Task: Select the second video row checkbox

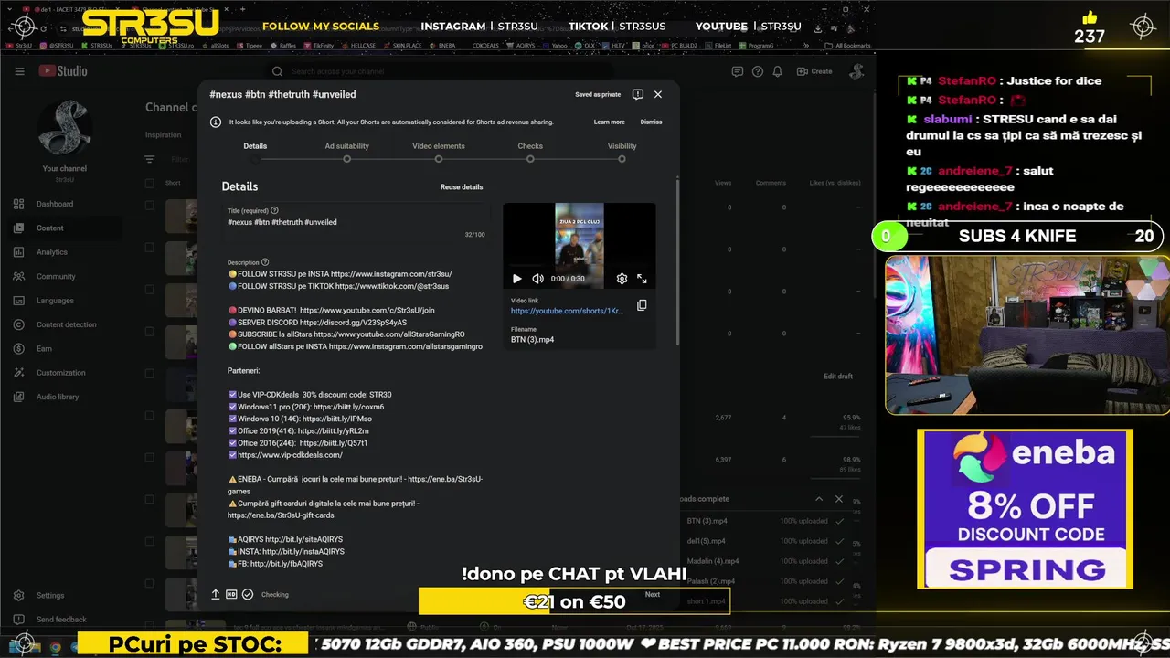Action: pyautogui.click(x=150, y=249)
